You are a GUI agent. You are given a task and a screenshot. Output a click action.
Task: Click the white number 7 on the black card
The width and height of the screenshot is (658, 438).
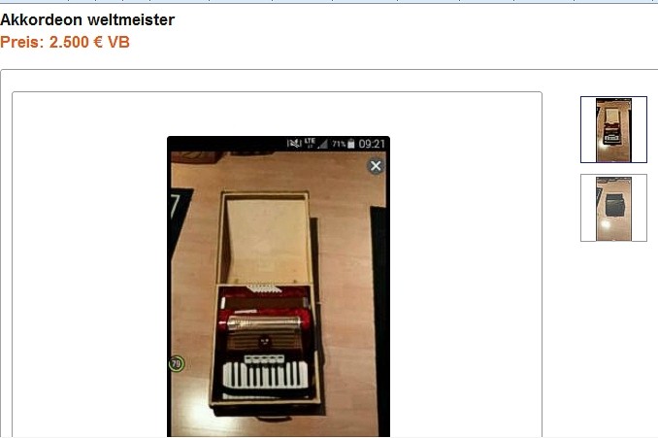[175, 205]
